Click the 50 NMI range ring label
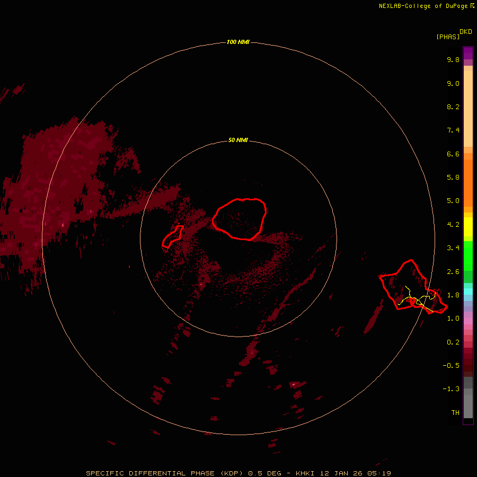 (238, 140)
